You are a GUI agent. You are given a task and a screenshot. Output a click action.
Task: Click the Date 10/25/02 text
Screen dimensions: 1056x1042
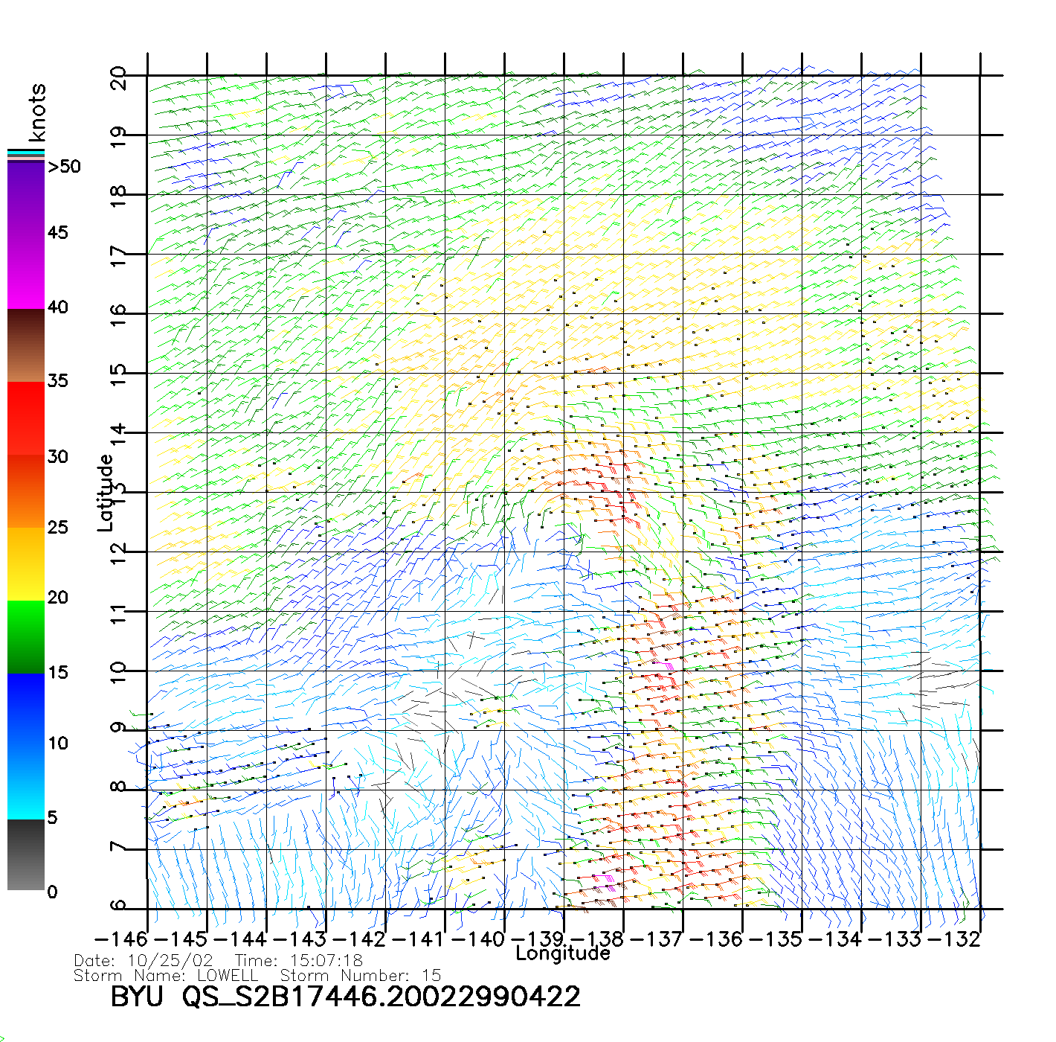pyautogui.click(x=144, y=961)
